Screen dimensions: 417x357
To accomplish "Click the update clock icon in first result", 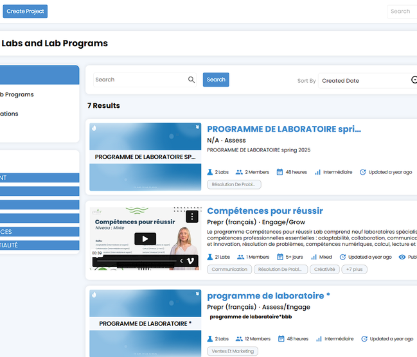I will coord(363,172).
